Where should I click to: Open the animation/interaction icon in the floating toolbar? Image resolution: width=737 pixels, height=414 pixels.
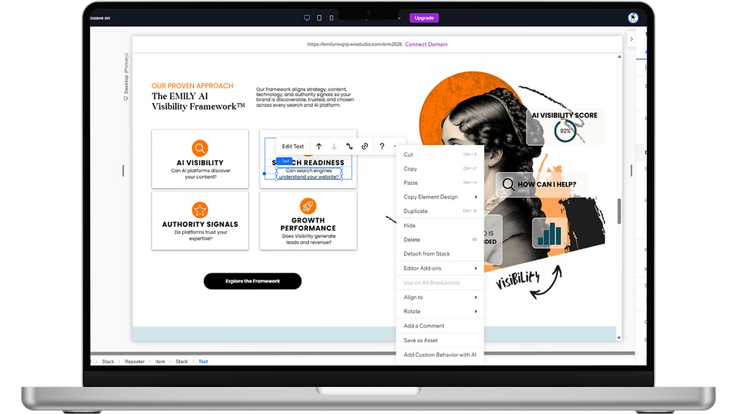[x=349, y=147]
